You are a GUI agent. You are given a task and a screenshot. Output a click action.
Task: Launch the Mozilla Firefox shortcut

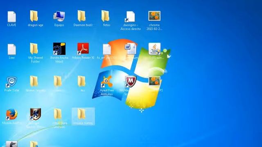tap(11, 114)
